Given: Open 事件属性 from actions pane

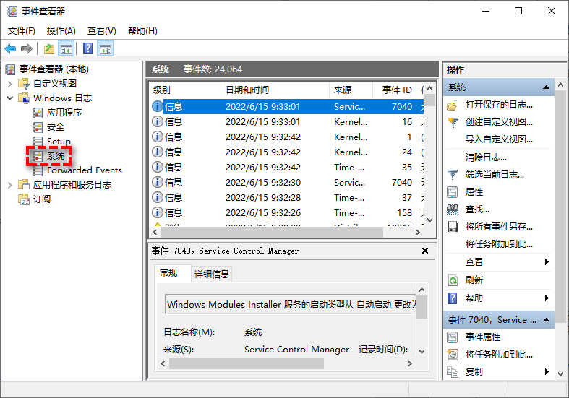Looking at the screenshot, I should tap(483, 337).
